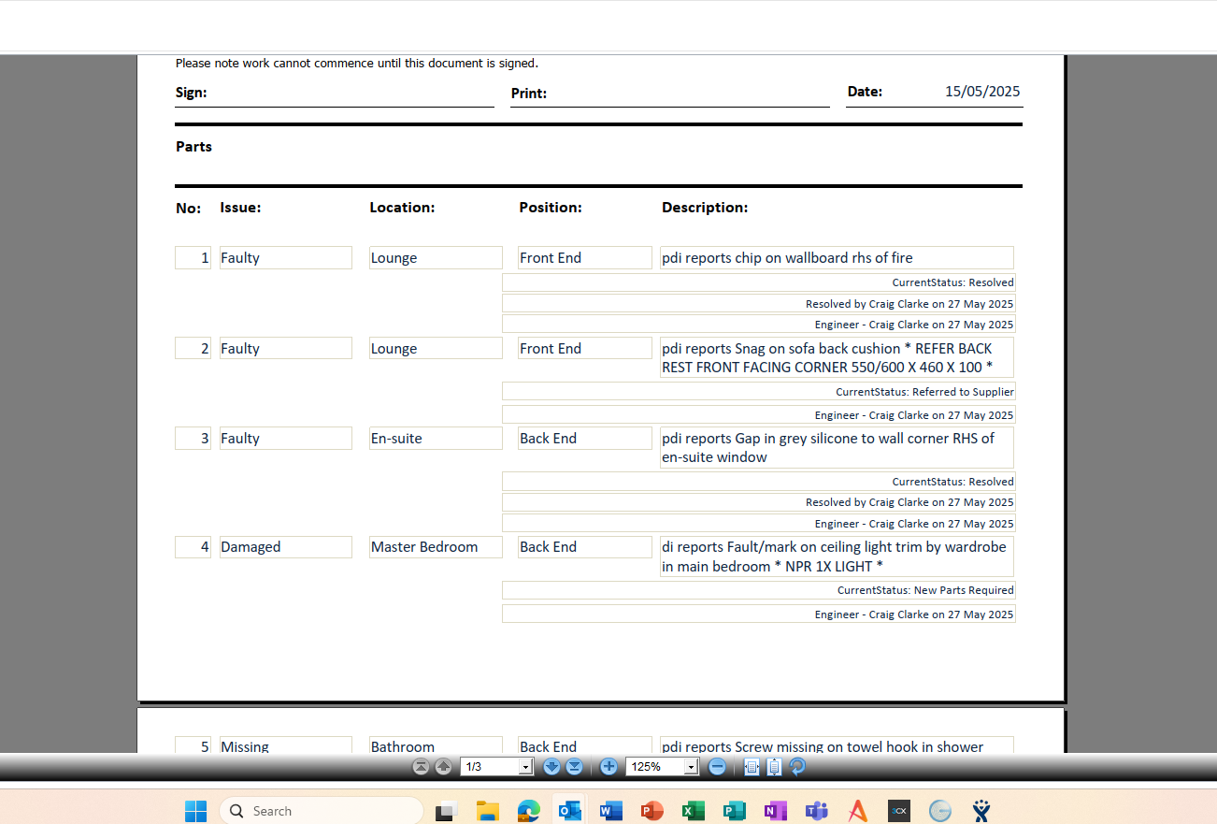The height and width of the screenshot is (824, 1217).
Task: Select ceiling light trim fault description
Action: coord(837,557)
